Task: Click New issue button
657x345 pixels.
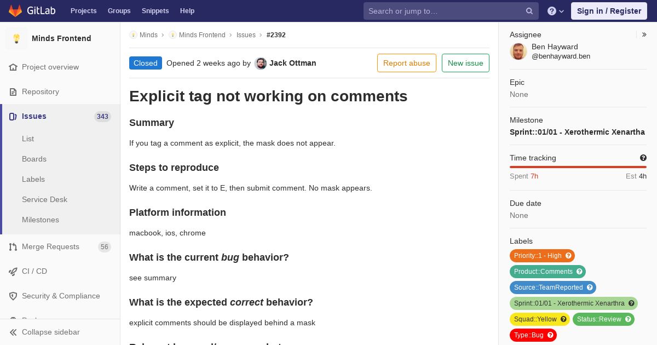Action: tap(465, 63)
